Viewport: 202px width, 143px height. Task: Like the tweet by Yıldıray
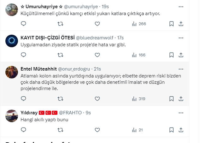pyautogui.click(x=97, y=130)
